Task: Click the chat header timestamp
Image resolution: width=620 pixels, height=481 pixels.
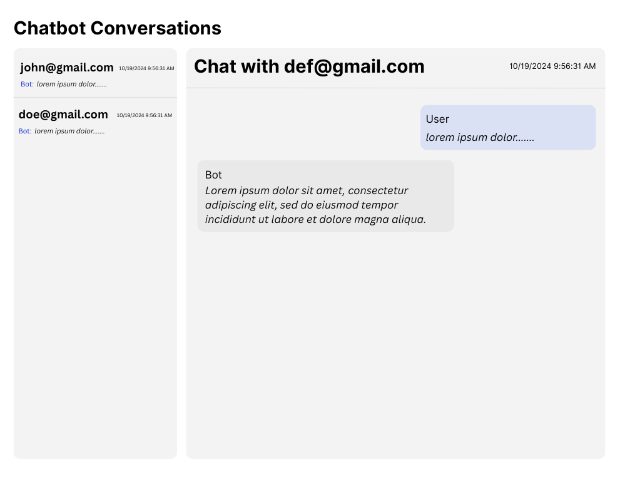Action: [x=552, y=66]
